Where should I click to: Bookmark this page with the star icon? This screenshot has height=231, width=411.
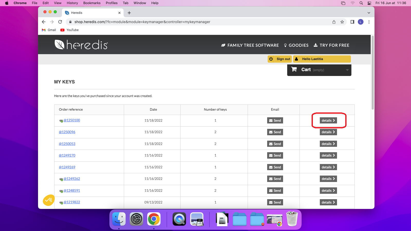(x=342, y=22)
